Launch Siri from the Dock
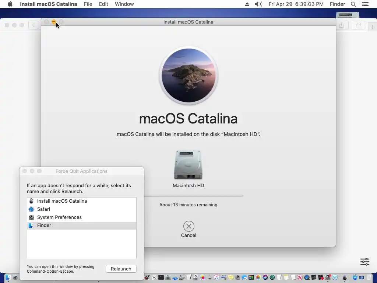This screenshot has width=377, height=283. click(x=265, y=277)
